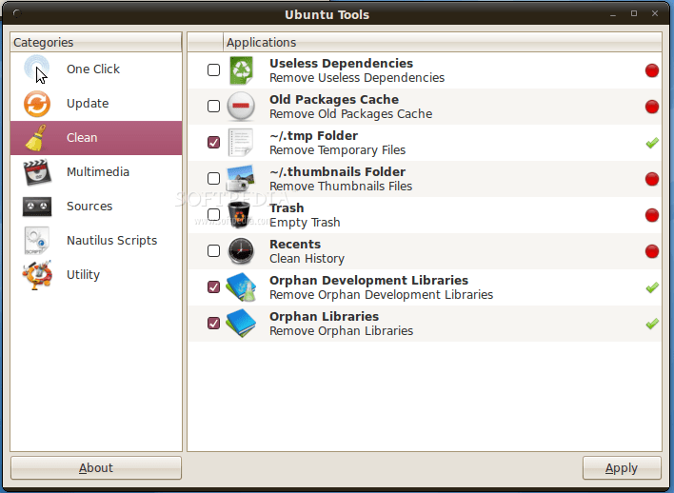Select the Clean category label

pyautogui.click(x=82, y=138)
